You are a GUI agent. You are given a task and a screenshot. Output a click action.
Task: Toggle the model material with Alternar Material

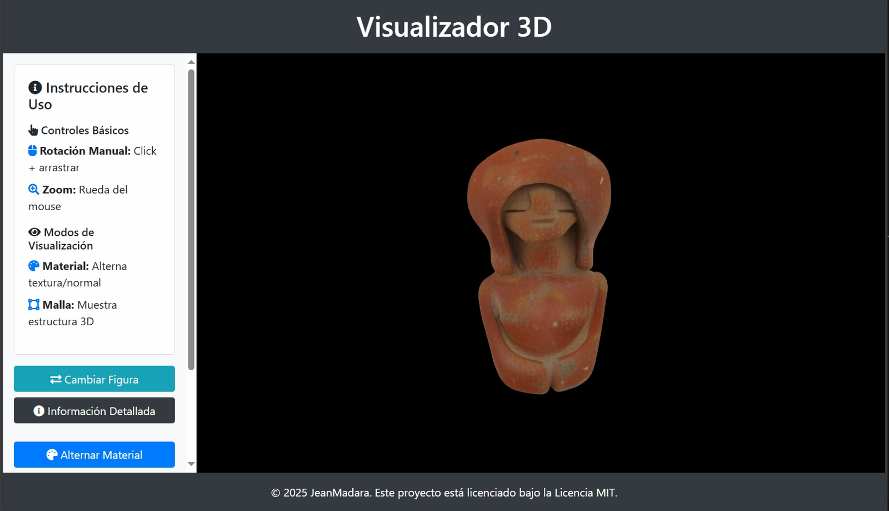(x=94, y=455)
